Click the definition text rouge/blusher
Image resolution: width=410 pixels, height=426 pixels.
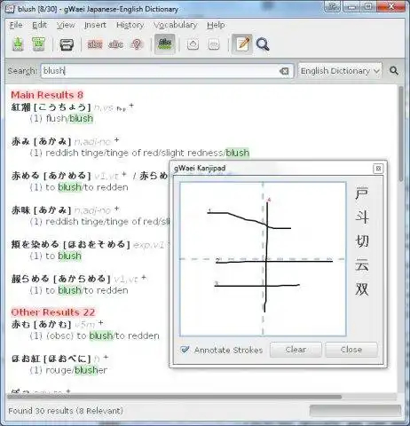(x=76, y=370)
